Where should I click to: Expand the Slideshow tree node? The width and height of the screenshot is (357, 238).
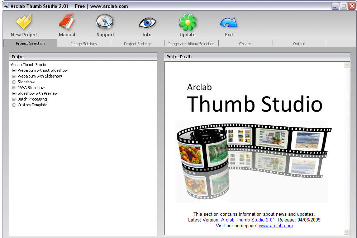pos(14,82)
